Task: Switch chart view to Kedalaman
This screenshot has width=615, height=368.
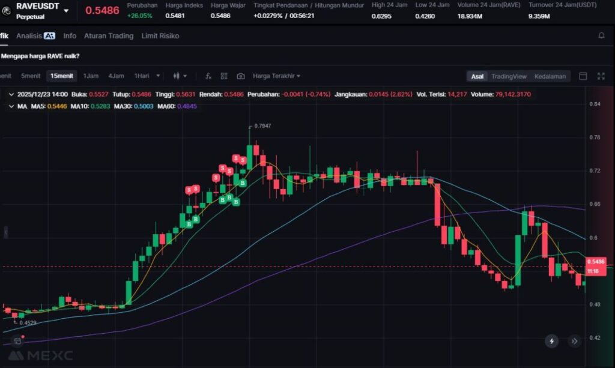Action: pos(550,76)
